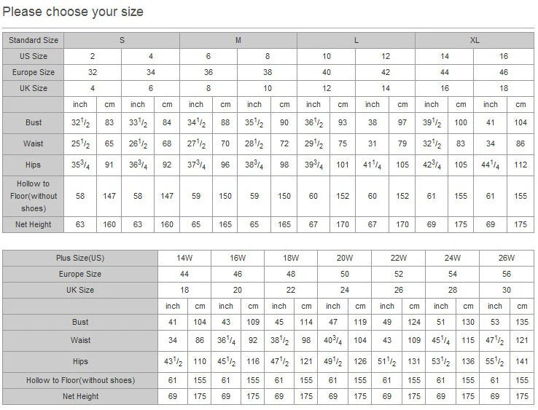Screen dimensions: 538x410
Task: Choose plus size 24W column header
Action: (x=452, y=258)
